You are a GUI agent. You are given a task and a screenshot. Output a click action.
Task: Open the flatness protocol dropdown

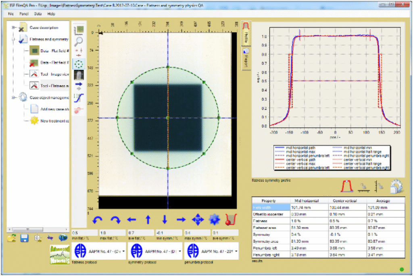coord(123,251)
